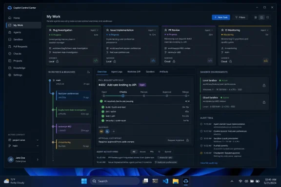Click sort icon in Worktrees & Branches header
281x187 pixels.
tap(88, 72)
